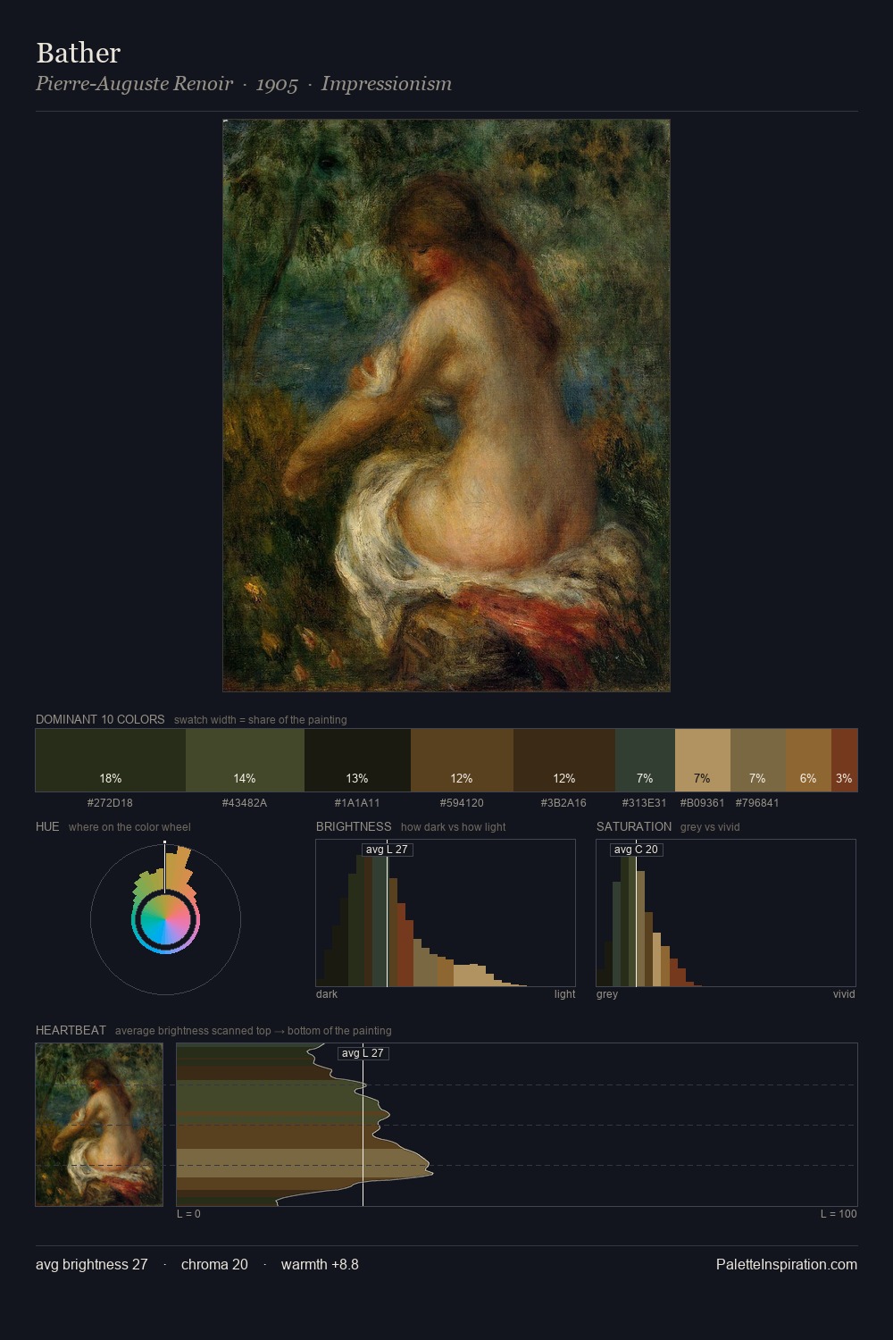Click the Pierre-Auguste Renoir 1905 Impressionism subtitle
The image size is (893, 1340).
pyautogui.click(x=244, y=84)
